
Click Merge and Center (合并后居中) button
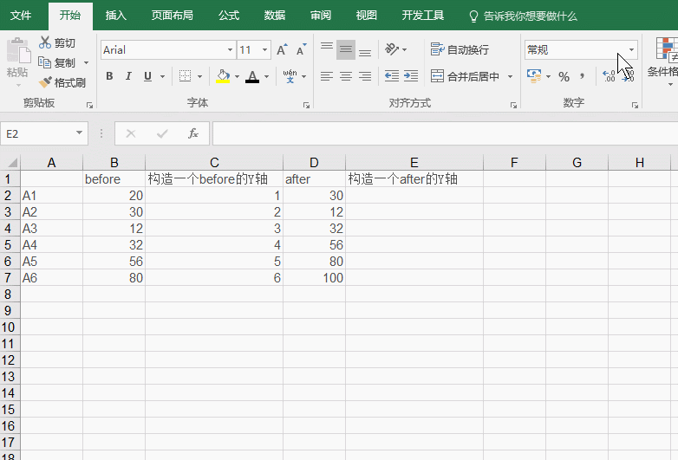click(x=466, y=76)
